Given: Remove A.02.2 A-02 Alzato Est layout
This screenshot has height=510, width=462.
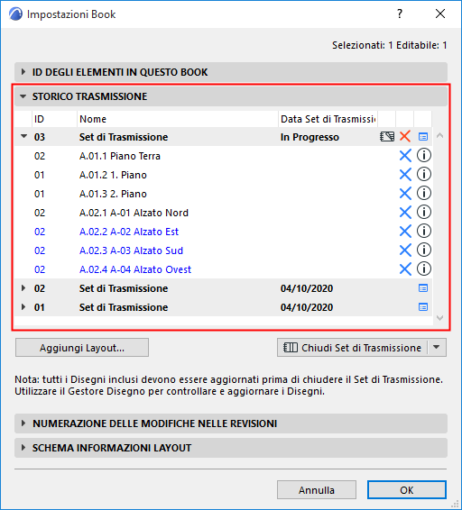Looking at the screenshot, I should tap(405, 232).
